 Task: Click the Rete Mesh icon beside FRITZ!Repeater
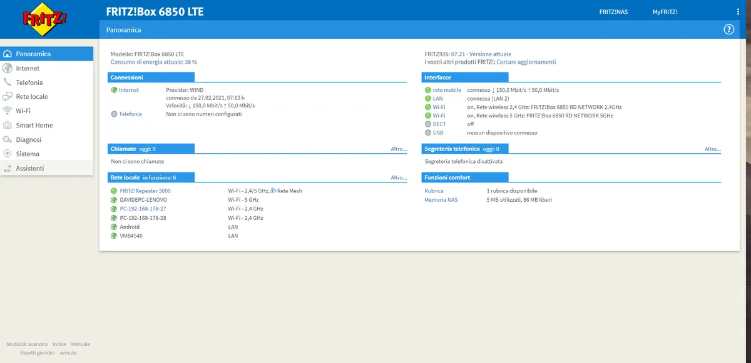click(273, 191)
